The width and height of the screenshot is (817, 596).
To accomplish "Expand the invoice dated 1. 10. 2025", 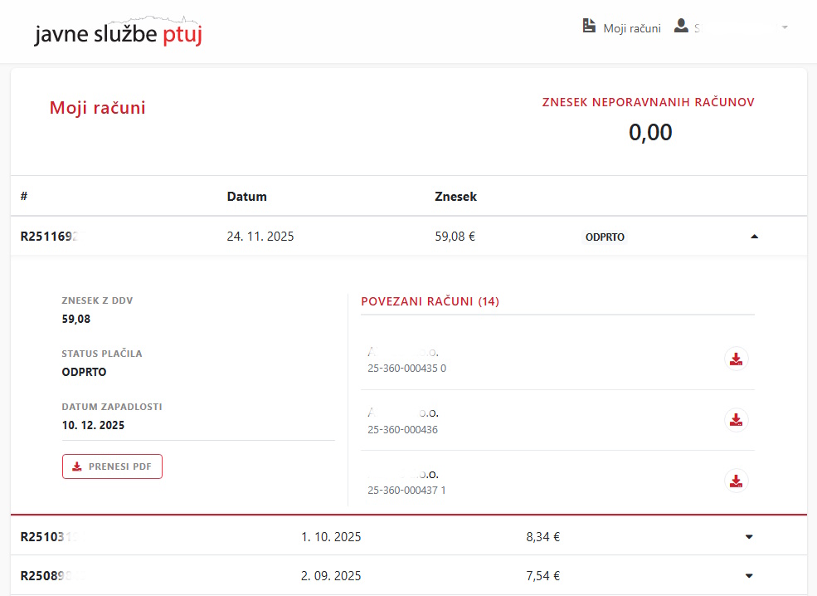I will coord(749,537).
